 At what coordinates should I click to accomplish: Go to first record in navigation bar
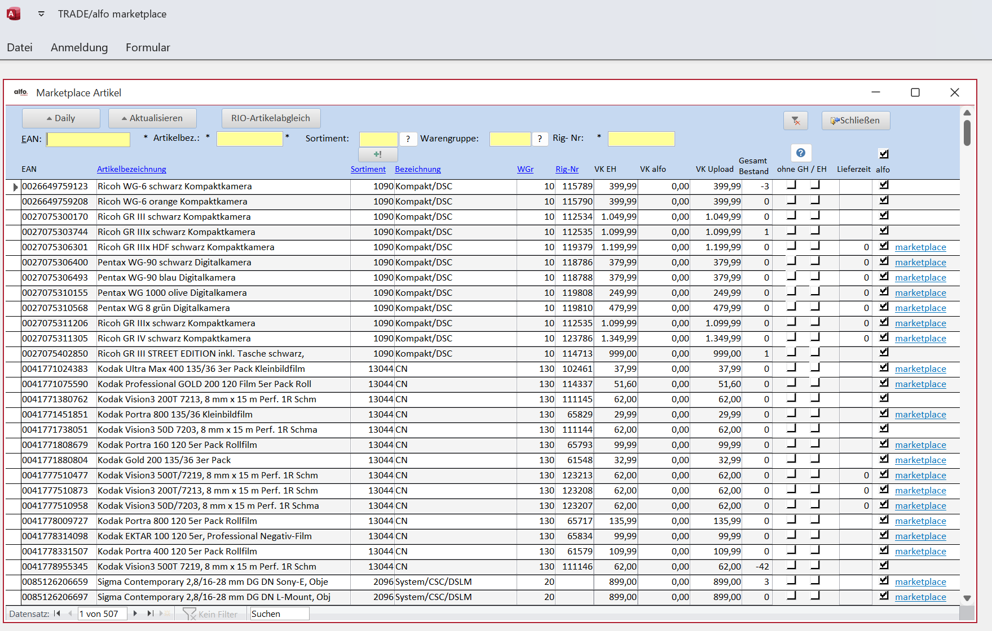point(57,614)
